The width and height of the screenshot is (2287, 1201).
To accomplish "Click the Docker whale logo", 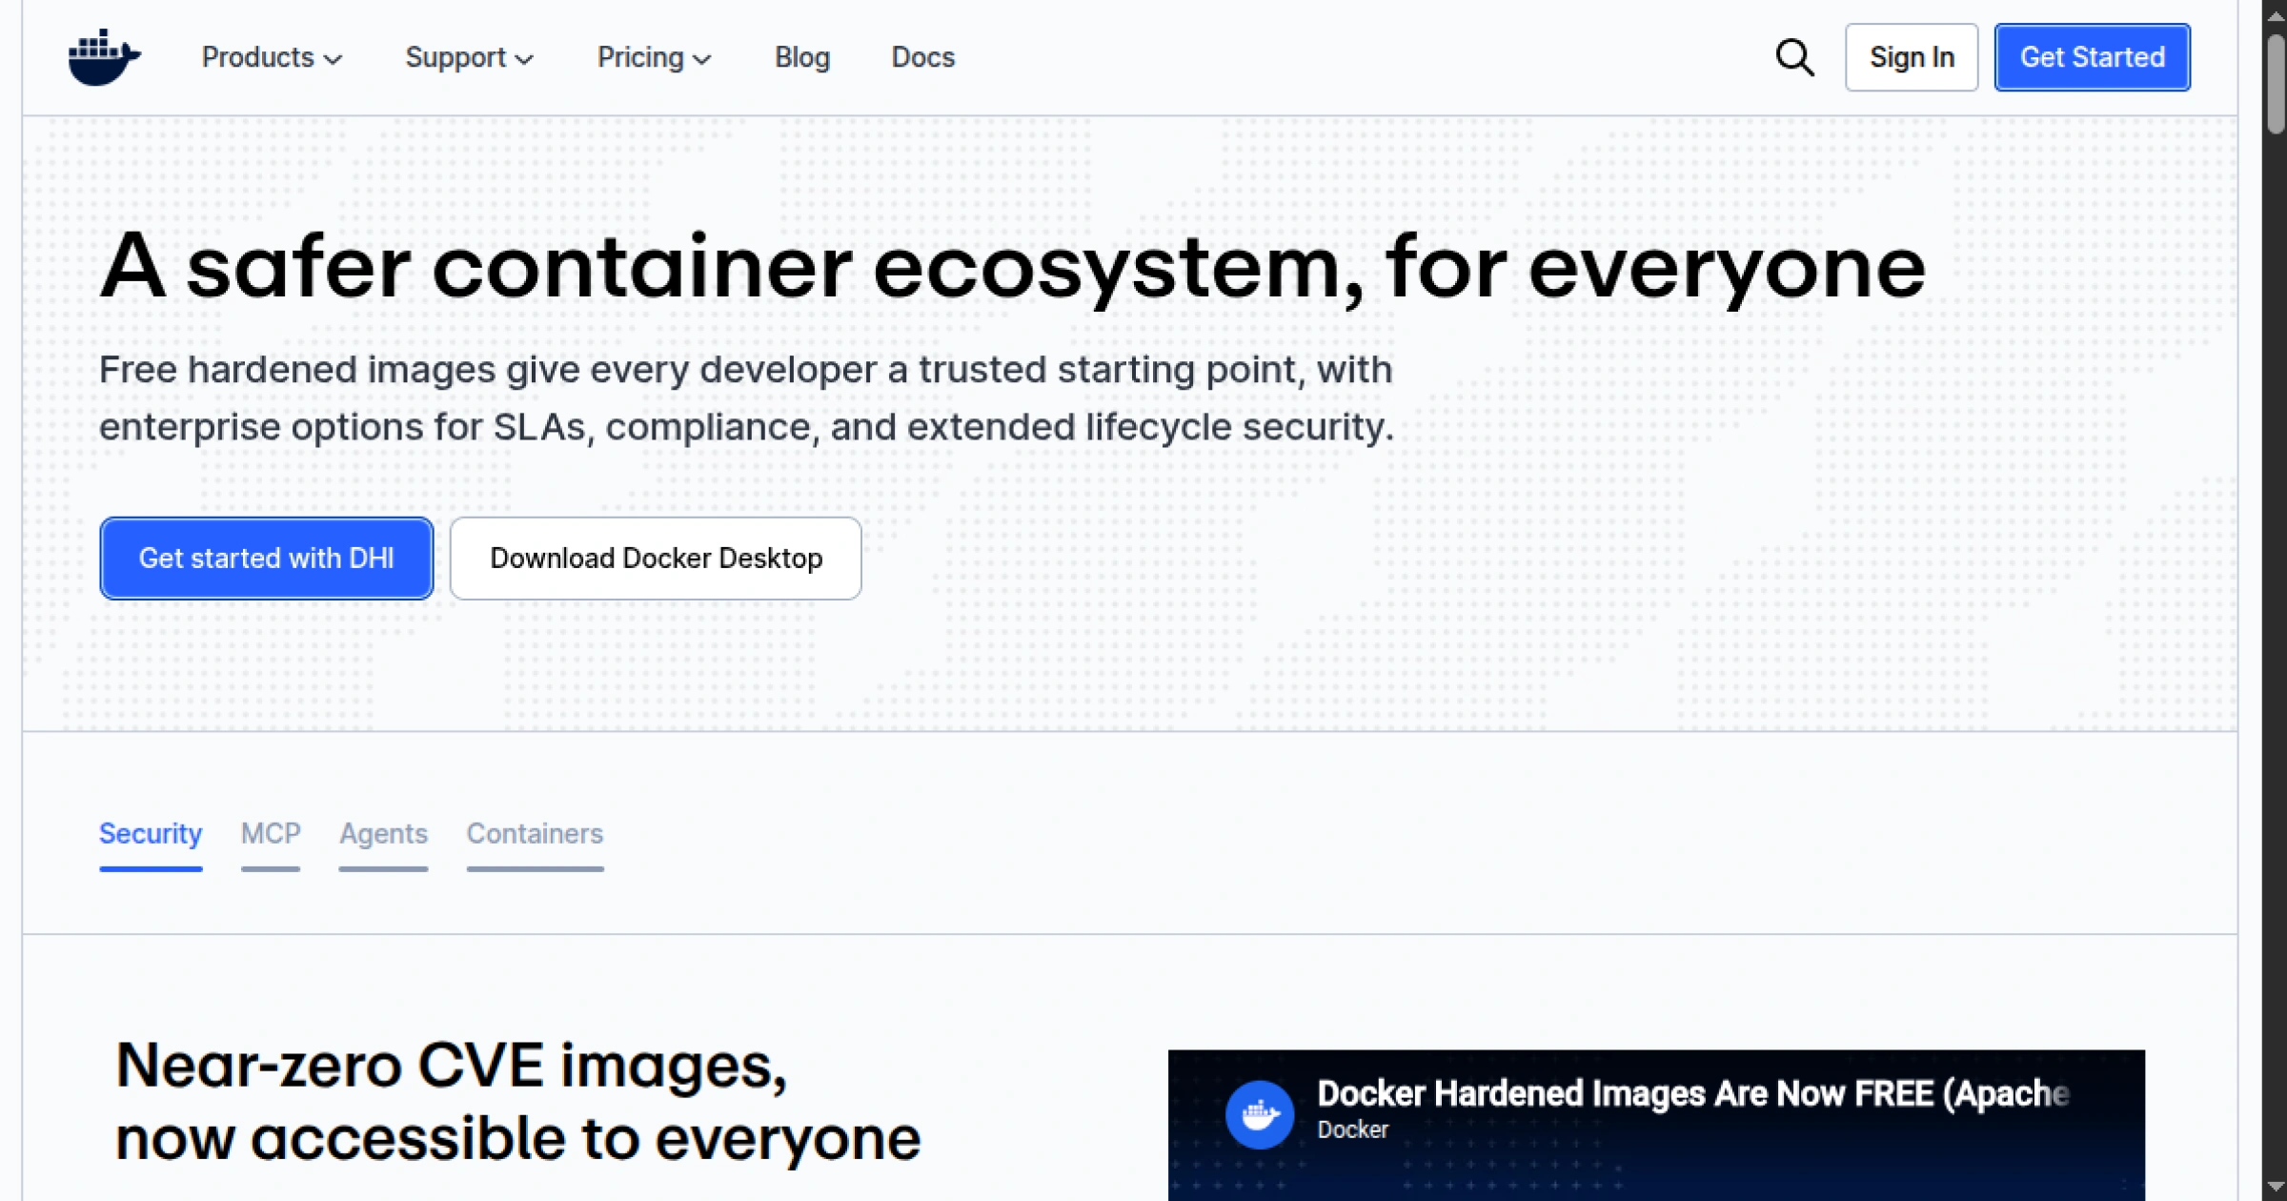I will [x=105, y=57].
